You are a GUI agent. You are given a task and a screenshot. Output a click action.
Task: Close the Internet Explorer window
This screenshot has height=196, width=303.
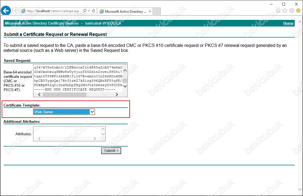[x=296, y=4]
